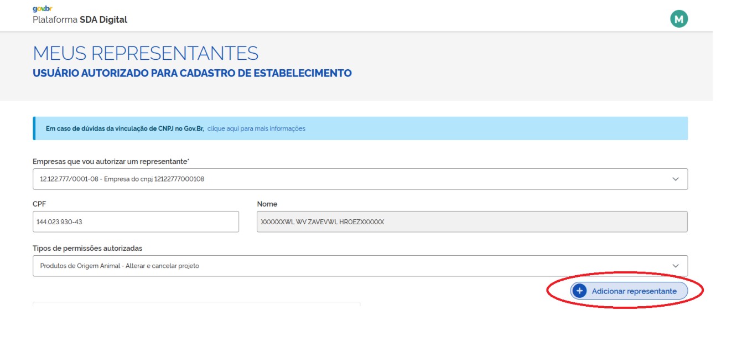Click the "Adicionar representante" button label

[634, 291]
